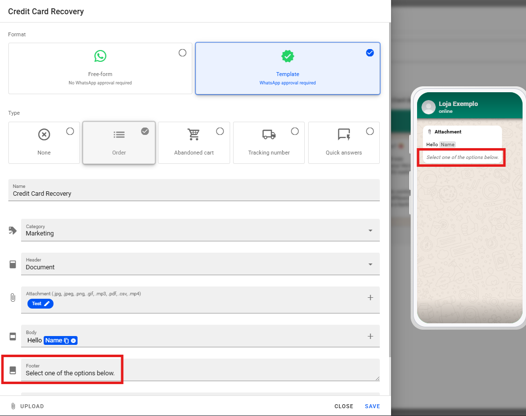
Task: Remove the Name variable chip from Body
Action: [x=74, y=340]
